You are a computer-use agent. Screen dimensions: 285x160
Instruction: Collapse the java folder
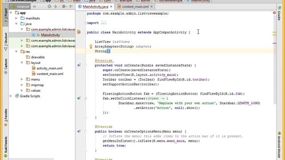pos(16,24)
